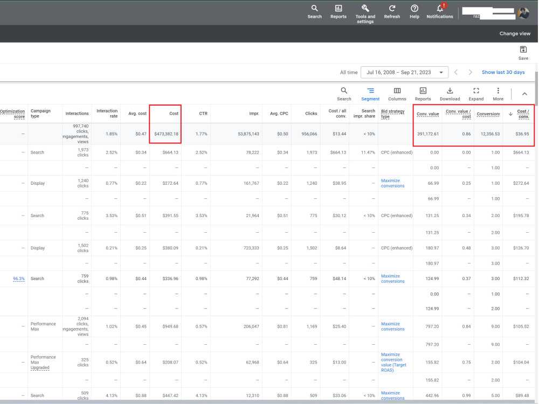539x404 pixels.
Task: Click Cost / all conv. header
Action: point(337,113)
